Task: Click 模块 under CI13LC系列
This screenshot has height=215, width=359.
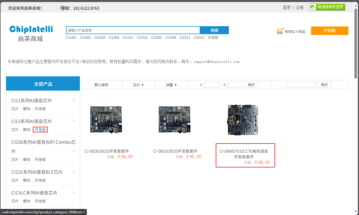Action: tap(27, 201)
